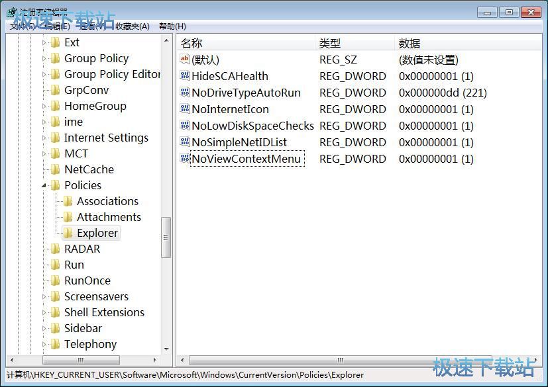Click the NetCache folder icon
The height and width of the screenshot is (387, 548).
[x=55, y=169]
